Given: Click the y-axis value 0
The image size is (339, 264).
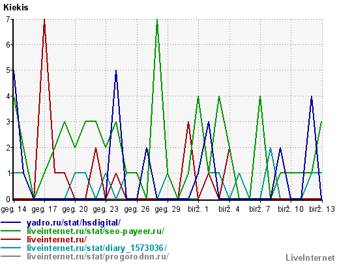Looking at the screenshot, I should (x=8, y=199).
